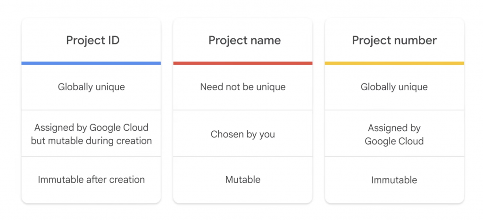This screenshot has width=483, height=220.
Task: Click the "Chosen by you" cell
Action: 242,134
